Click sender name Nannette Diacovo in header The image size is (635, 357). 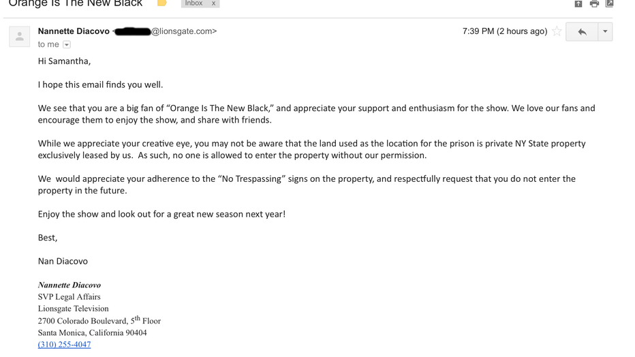tap(74, 31)
